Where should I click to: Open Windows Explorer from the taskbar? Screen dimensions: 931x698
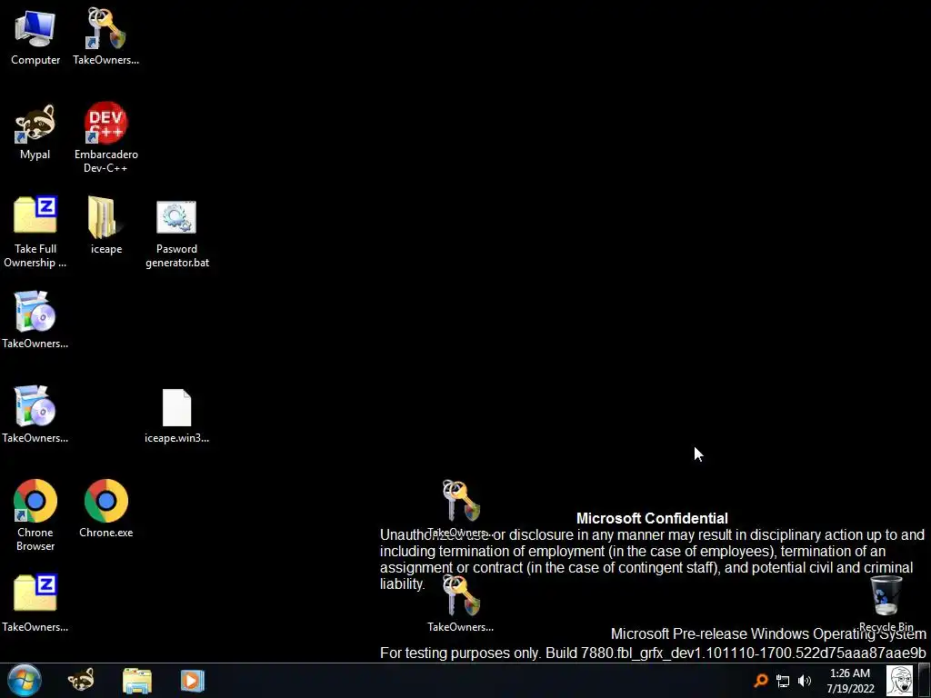(137, 681)
